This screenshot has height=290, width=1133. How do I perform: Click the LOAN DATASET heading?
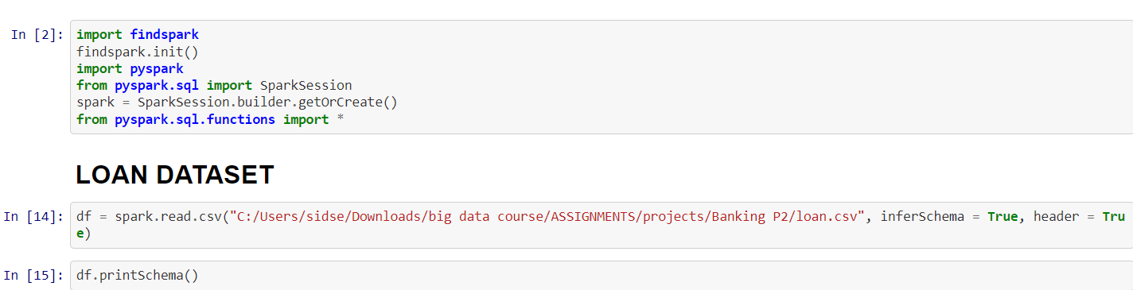click(175, 176)
